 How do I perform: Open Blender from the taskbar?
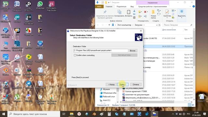tap(94, 114)
